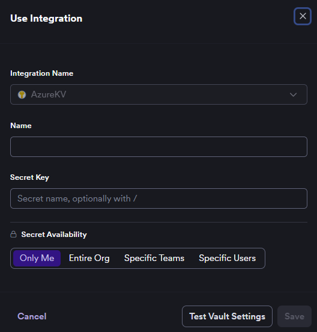Click the Secret Key label

pyautogui.click(x=29, y=177)
